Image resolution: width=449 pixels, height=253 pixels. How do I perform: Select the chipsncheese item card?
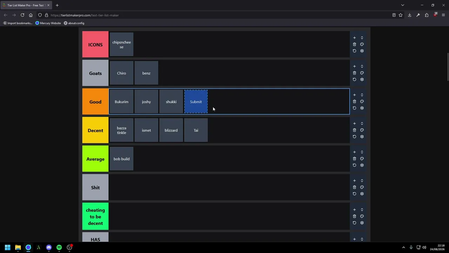[121, 45]
